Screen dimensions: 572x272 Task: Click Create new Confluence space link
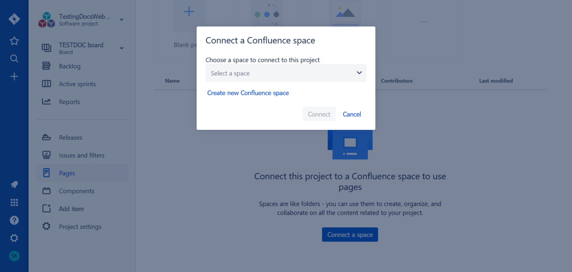point(248,93)
